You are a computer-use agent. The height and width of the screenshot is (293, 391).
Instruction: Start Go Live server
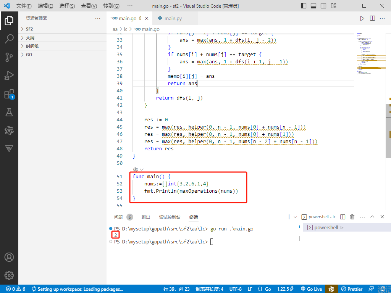(312, 289)
